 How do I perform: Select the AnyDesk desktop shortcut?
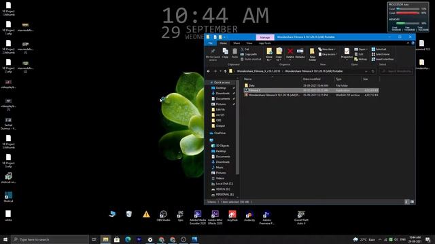coord(232,216)
